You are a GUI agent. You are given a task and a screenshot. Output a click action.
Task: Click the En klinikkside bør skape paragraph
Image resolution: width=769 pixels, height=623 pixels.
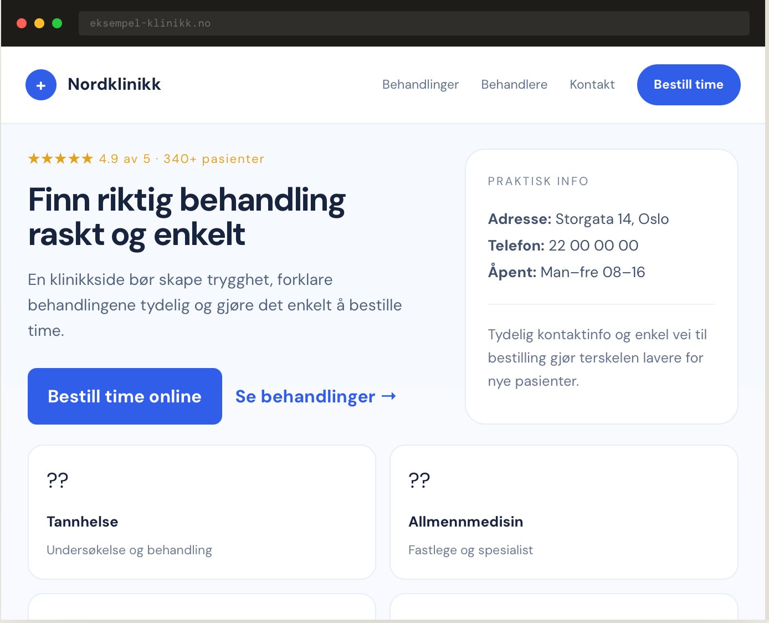pos(215,305)
